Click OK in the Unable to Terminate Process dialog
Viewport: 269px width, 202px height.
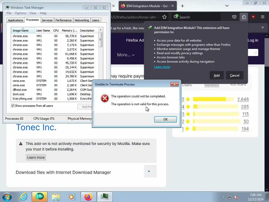point(165,119)
